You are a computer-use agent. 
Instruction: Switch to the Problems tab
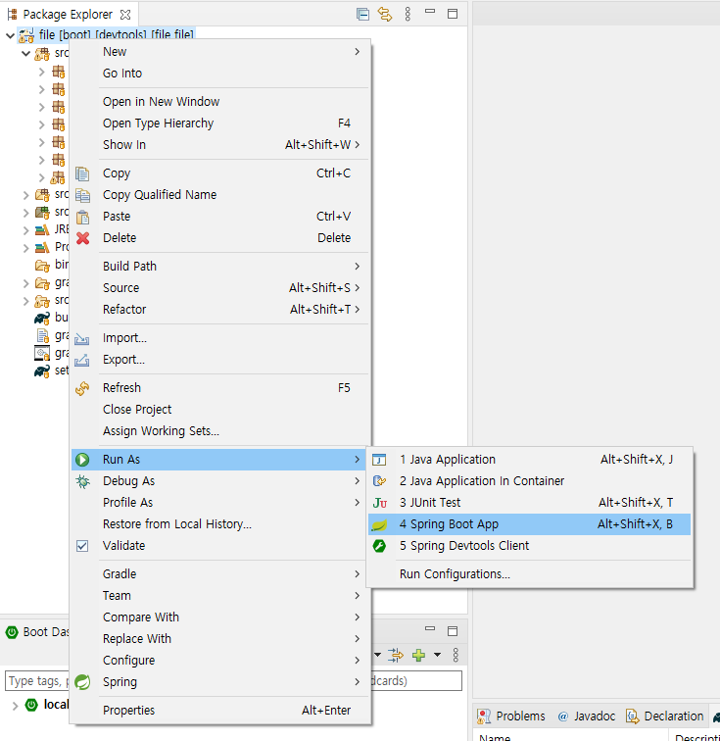point(511,716)
